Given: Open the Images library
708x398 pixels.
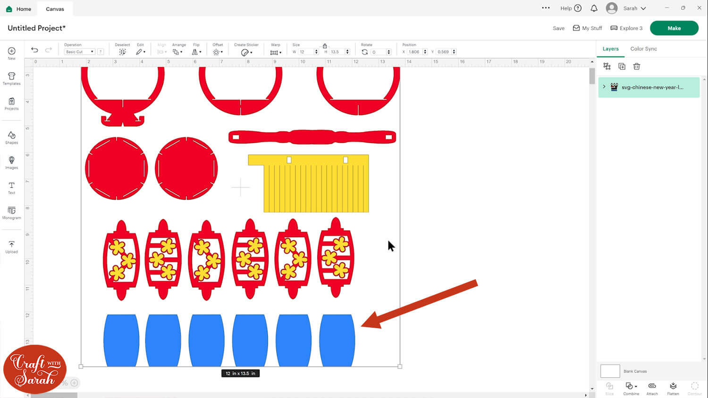Looking at the screenshot, I should point(12,163).
